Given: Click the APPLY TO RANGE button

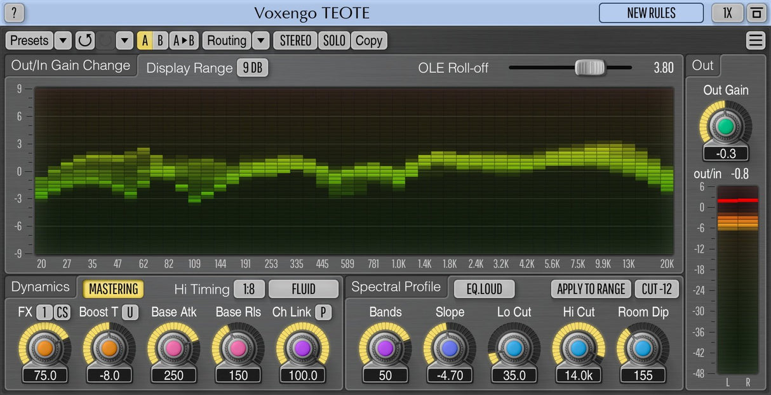Looking at the screenshot, I should 591,289.
